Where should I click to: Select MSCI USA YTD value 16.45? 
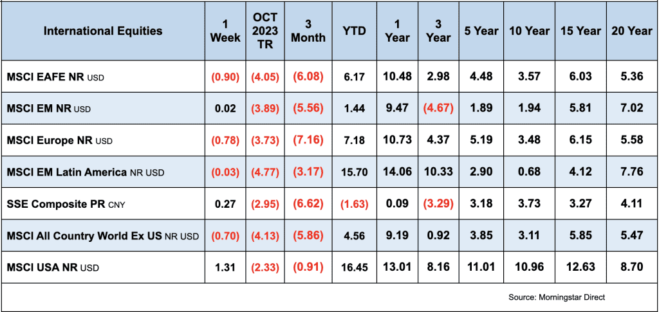click(x=354, y=267)
